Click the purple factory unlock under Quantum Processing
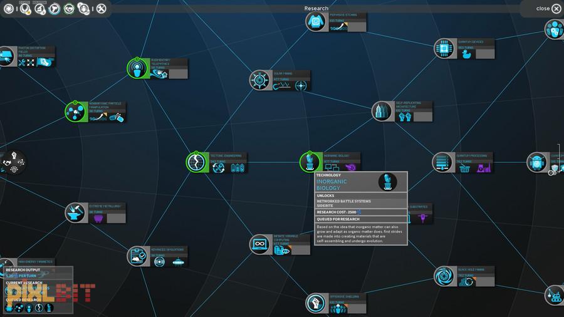564x317 pixels. [484, 168]
